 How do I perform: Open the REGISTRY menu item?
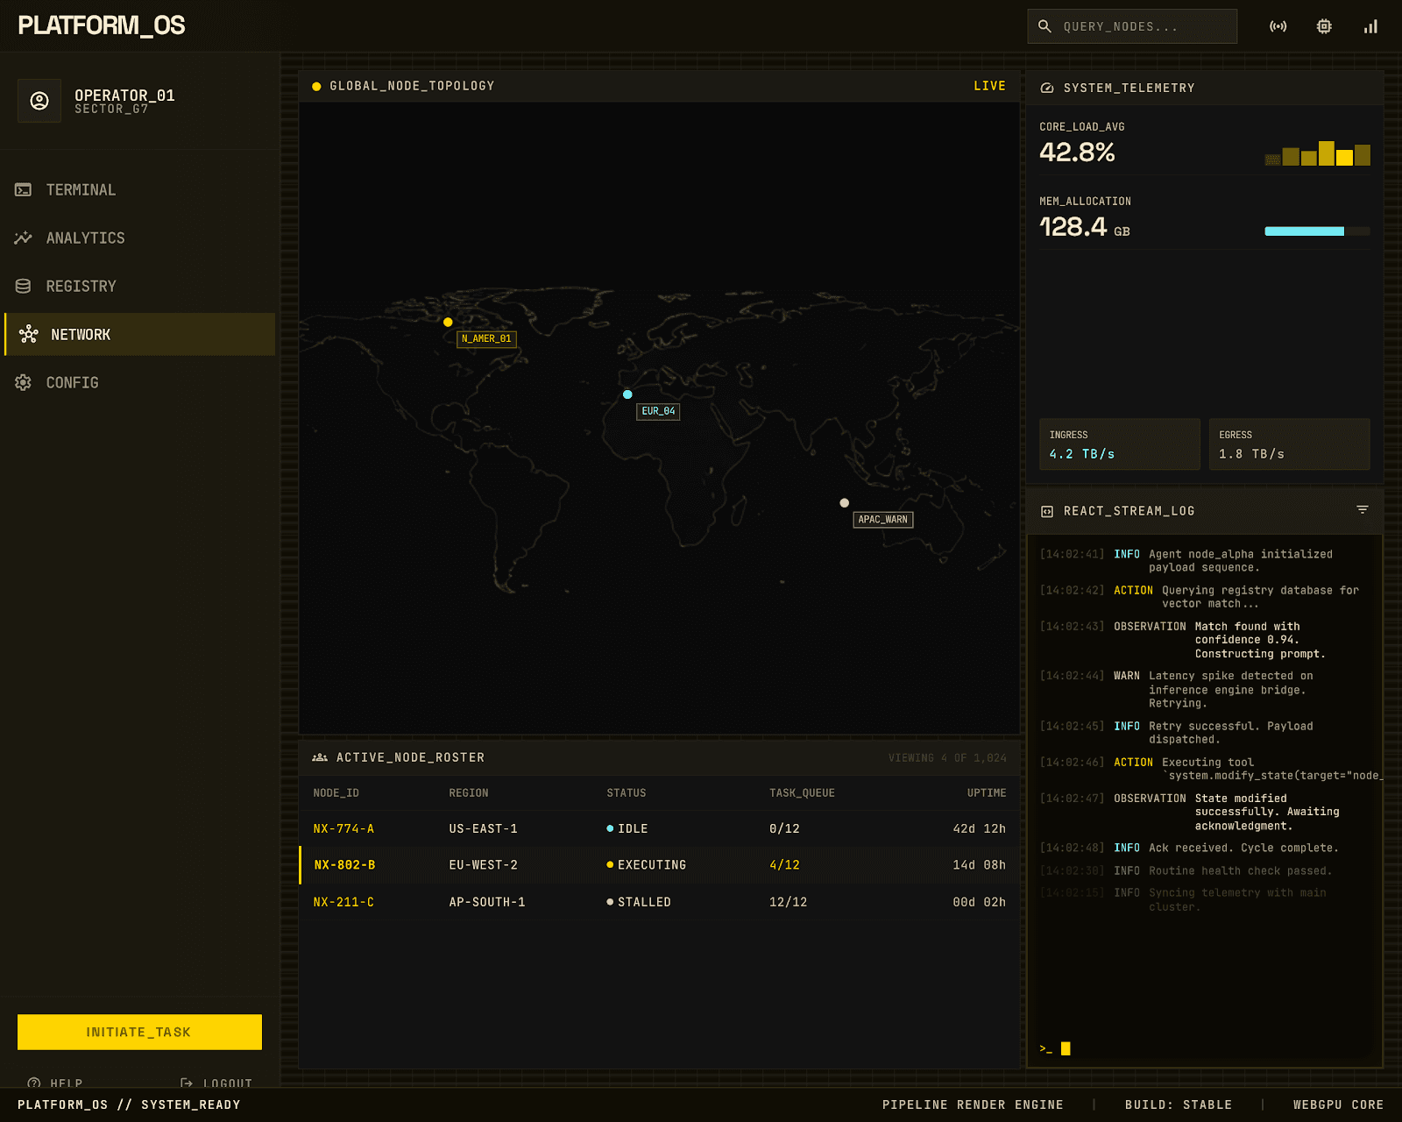click(x=140, y=286)
